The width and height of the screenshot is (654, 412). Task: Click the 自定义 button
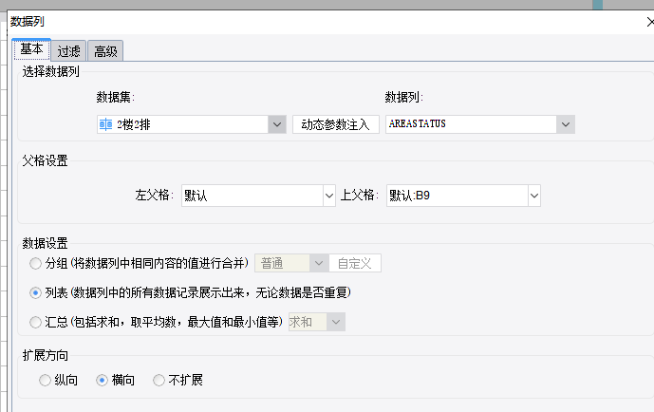point(355,263)
